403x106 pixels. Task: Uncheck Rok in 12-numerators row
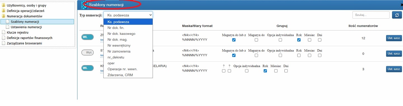point(299,40)
